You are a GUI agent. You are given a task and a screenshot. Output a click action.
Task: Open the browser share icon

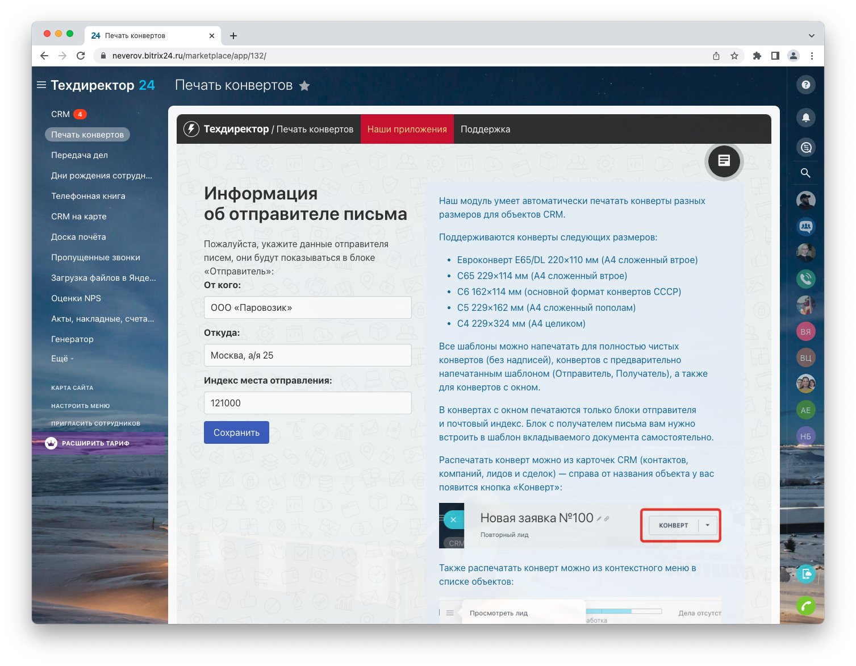(x=716, y=56)
